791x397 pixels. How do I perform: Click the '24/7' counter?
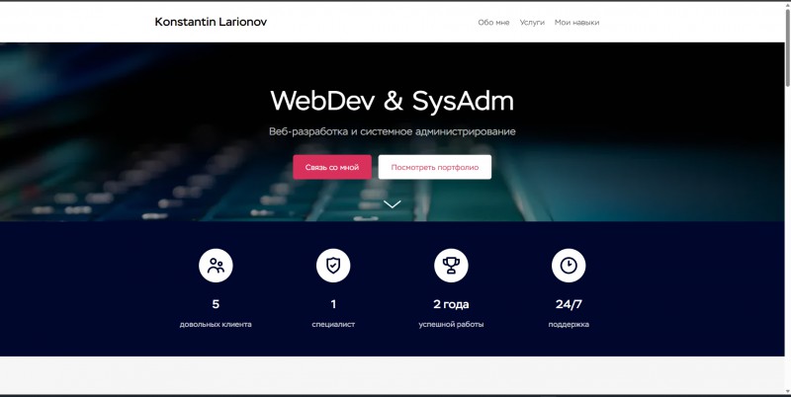[x=569, y=304]
